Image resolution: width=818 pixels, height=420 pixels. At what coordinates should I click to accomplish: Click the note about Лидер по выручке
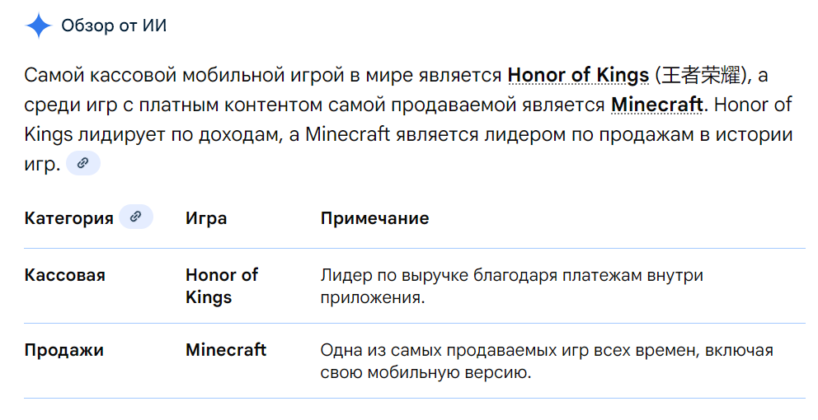click(512, 286)
